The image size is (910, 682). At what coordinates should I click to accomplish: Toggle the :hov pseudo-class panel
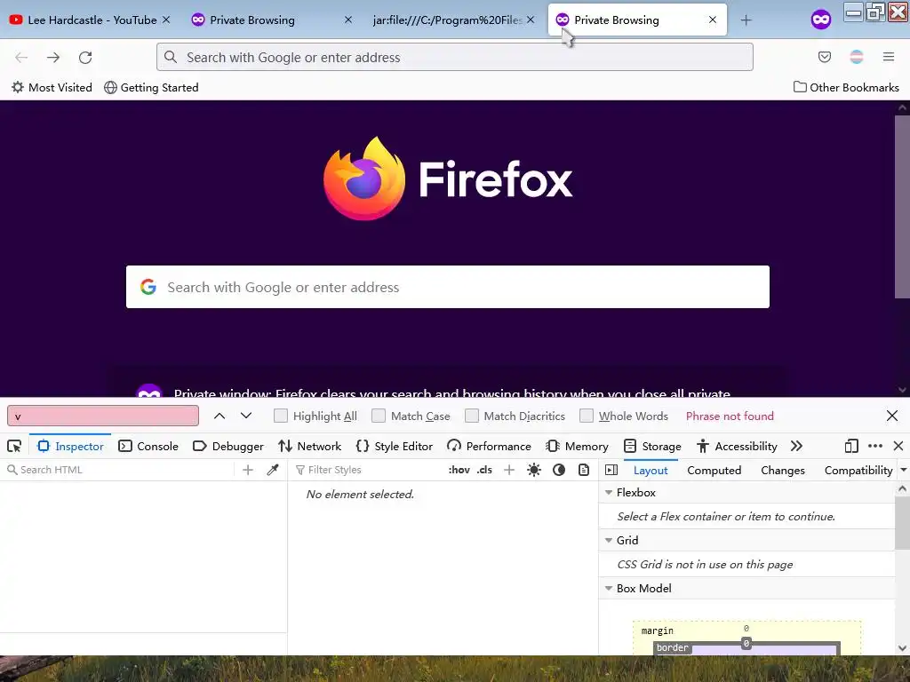(459, 470)
